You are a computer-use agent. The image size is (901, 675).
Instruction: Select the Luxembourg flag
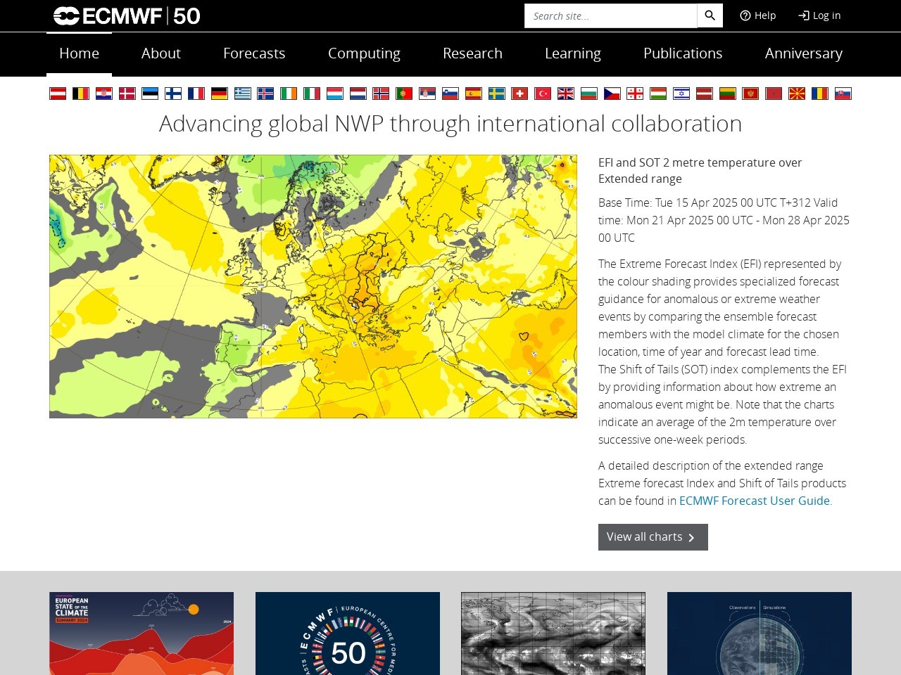335,94
